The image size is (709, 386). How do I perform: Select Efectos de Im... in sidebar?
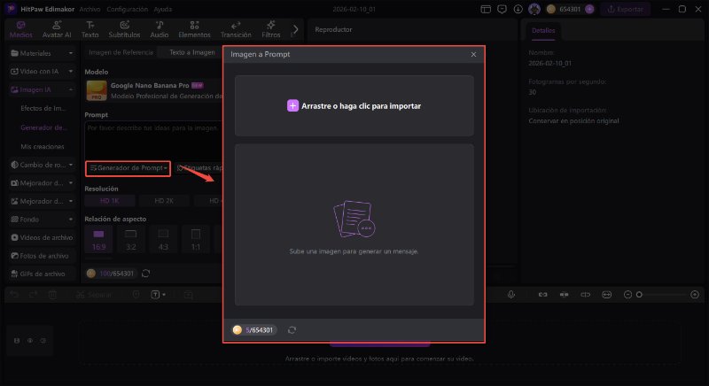pos(43,108)
